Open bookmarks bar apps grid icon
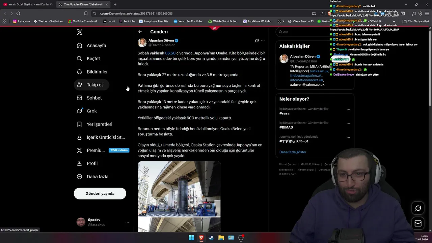 pos(4,21)
